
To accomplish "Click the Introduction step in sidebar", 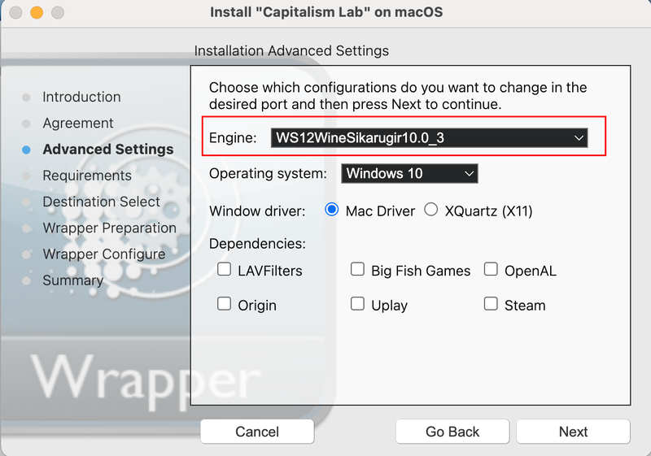I will coord(81,97).
